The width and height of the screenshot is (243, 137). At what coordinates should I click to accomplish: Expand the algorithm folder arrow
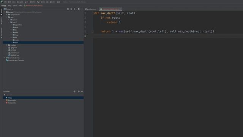point(11,25)
